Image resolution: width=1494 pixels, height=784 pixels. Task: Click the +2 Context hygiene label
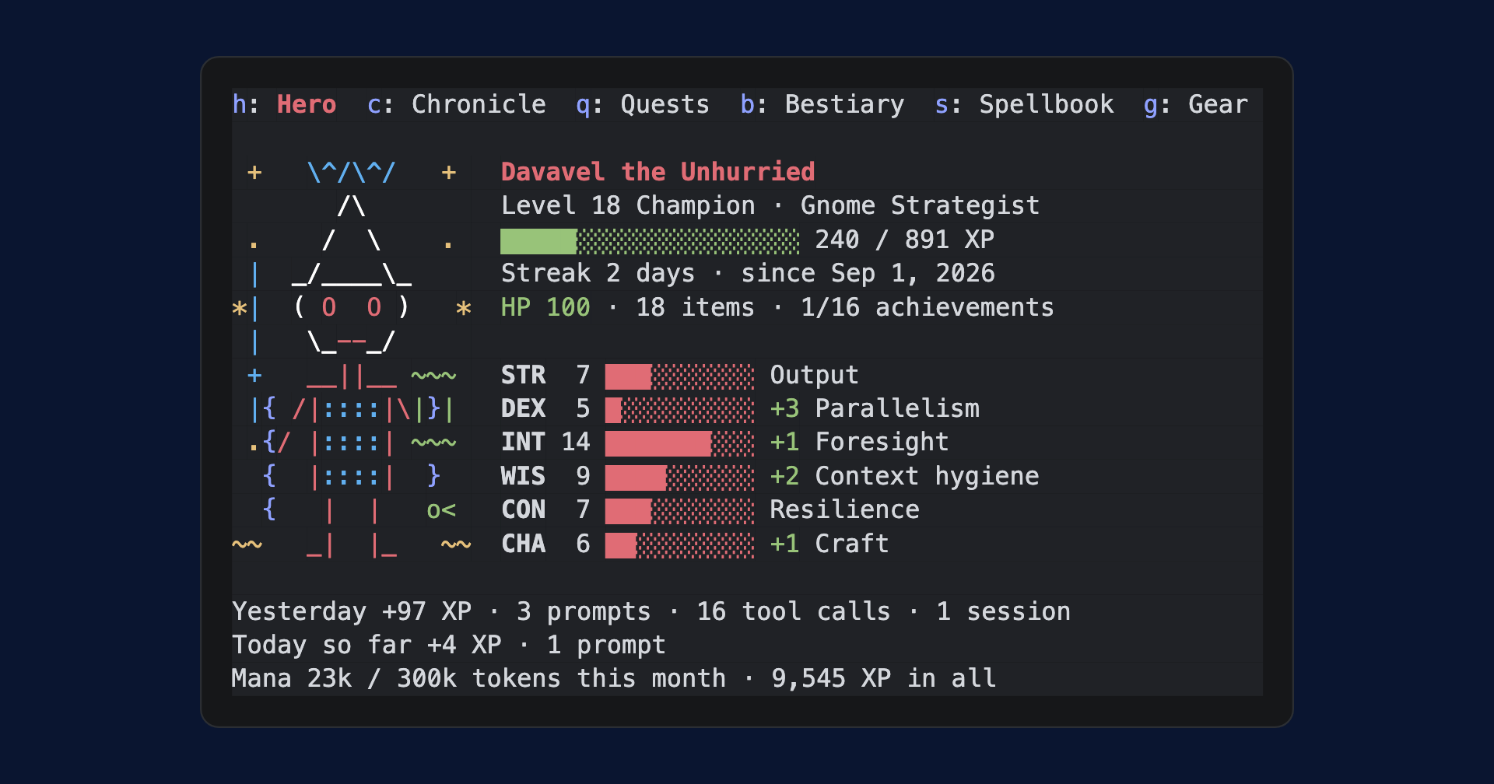point(904,476)
